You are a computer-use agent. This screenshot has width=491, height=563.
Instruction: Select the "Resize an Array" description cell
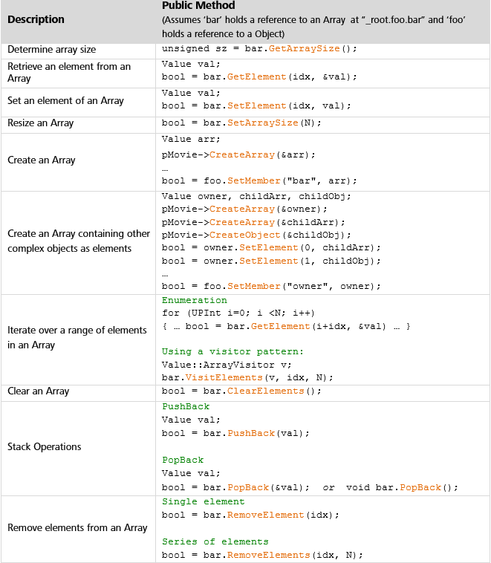tap(41, 123)
